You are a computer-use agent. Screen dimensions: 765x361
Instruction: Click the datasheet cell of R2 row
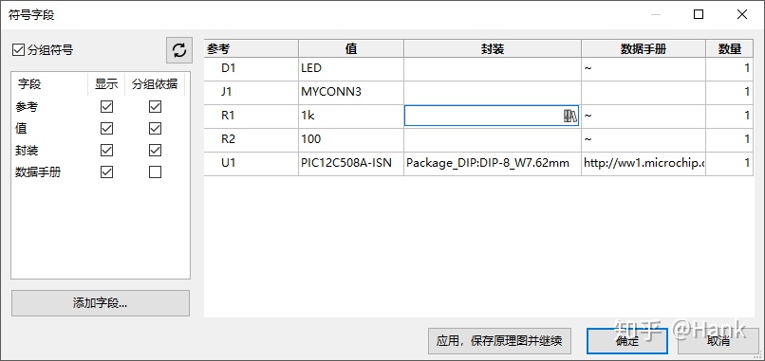coord(643,139)
